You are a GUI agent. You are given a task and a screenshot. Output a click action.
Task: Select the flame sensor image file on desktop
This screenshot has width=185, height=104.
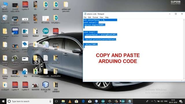(25, 60)
